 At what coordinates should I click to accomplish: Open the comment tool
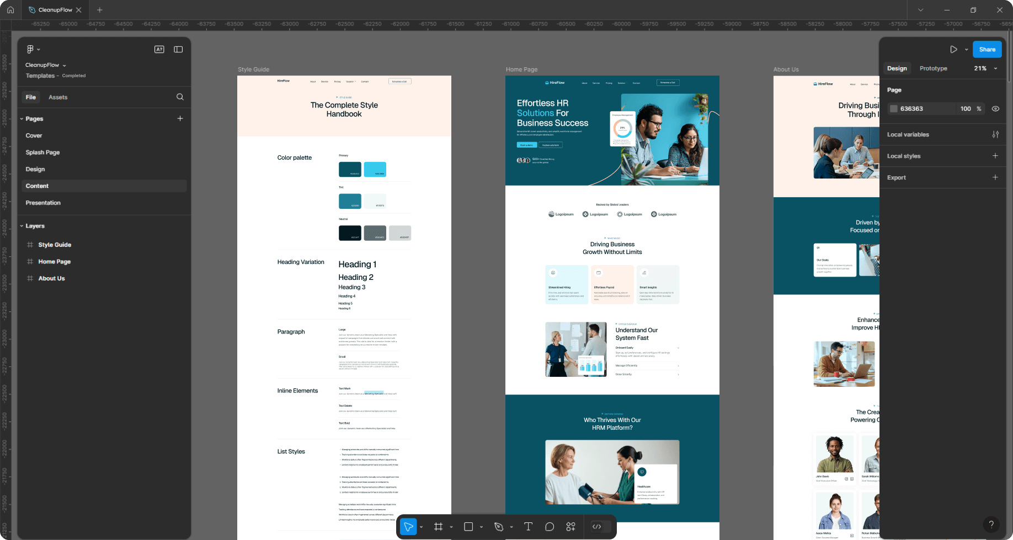pos(550,526)
